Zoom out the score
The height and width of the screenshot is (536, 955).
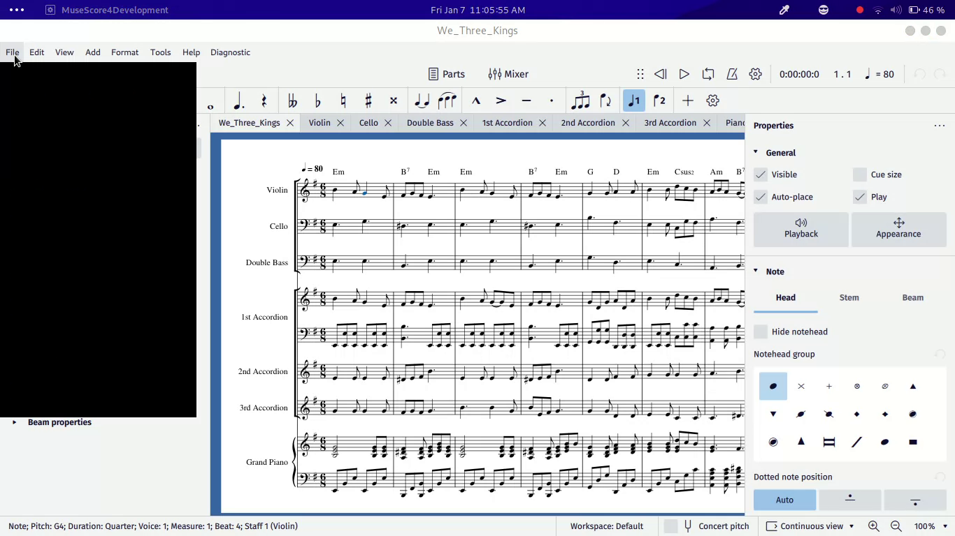pyautogui.click(x=896, y=526)
